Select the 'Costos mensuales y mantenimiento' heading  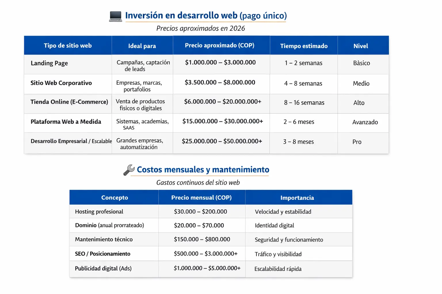pos(203,169)
